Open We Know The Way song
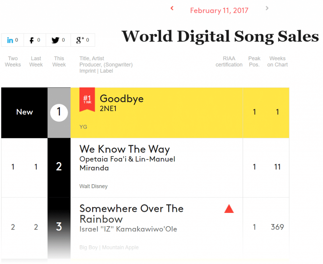323x264 pixels. tap(125, 149)
